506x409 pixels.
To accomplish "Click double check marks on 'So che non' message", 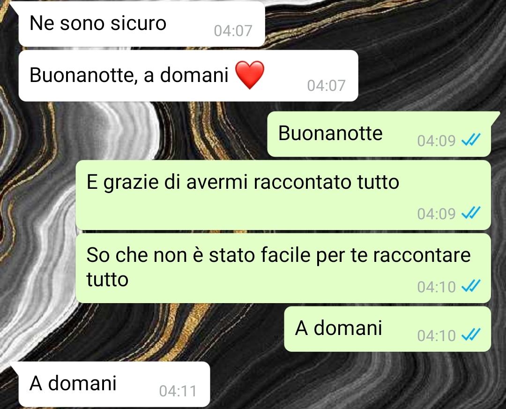I will click(471, 286).
